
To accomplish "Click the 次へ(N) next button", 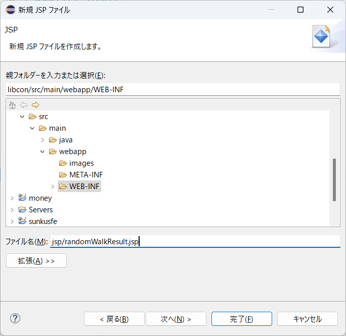I will click(176, 319).
